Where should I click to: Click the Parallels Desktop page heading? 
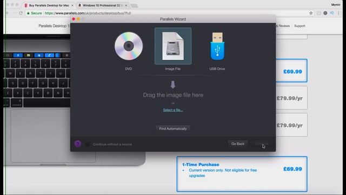click(54, 26)
